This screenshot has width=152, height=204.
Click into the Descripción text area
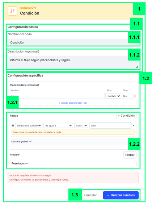coord(73,62)
